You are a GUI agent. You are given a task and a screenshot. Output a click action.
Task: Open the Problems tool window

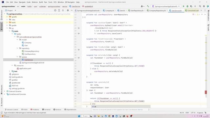pyautogui.click(x=35, y=109)
